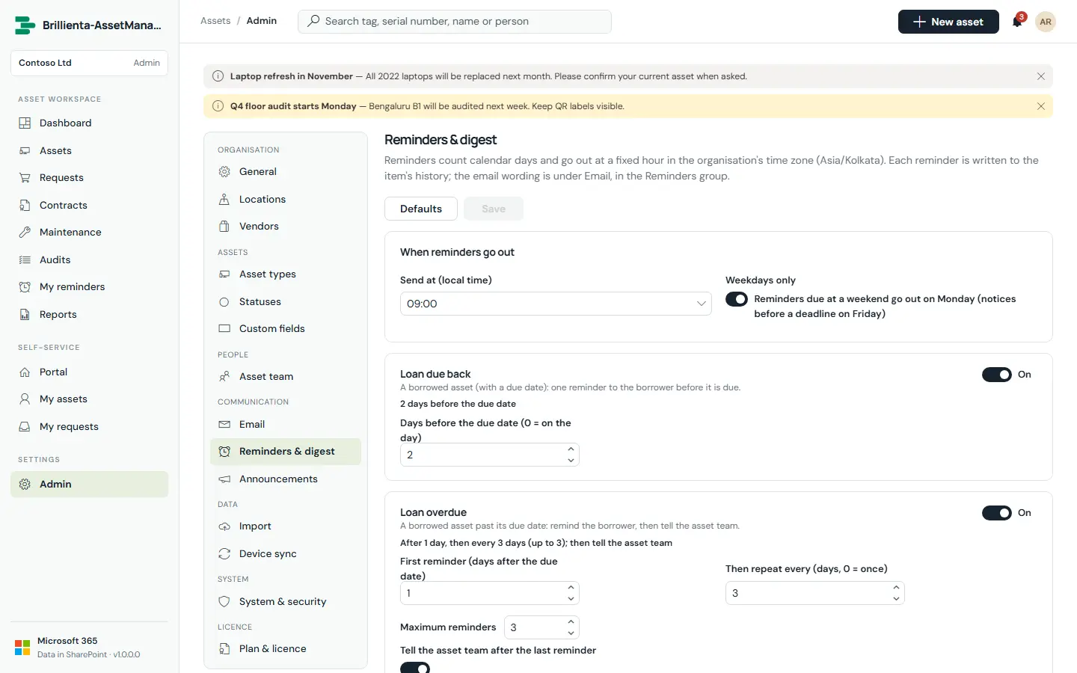Click the Defaults button
Image resolution: width=1077 pixels, height=673 pixels.
tap(421, 209)
